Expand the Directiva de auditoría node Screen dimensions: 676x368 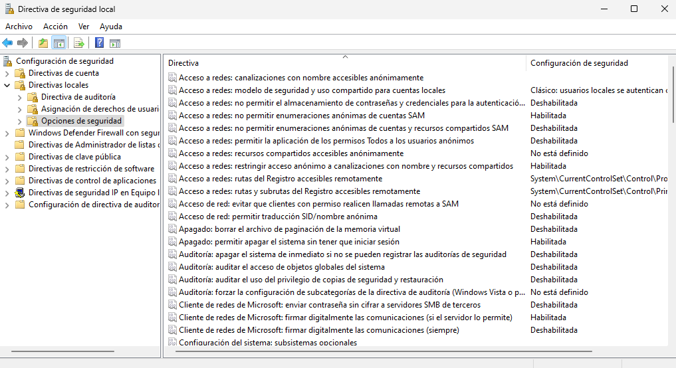tap(19, 97)
